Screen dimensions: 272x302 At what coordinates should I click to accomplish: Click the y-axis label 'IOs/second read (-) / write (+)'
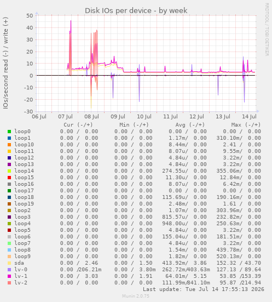pyautogui.click(x=5, y=63)
